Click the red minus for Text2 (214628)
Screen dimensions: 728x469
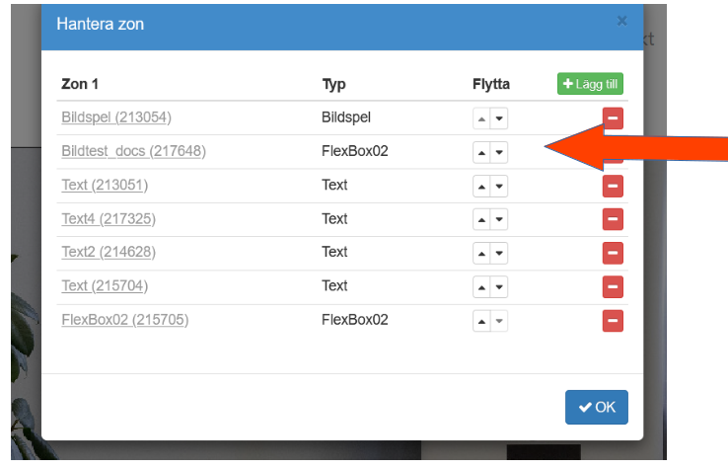point(613,253)
